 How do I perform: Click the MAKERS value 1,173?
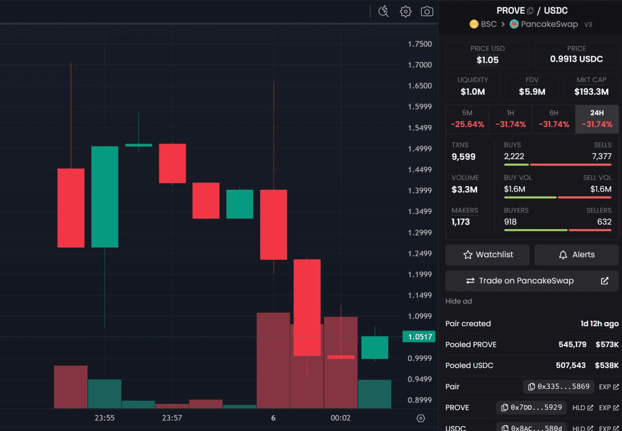click(x=460, y=222)
